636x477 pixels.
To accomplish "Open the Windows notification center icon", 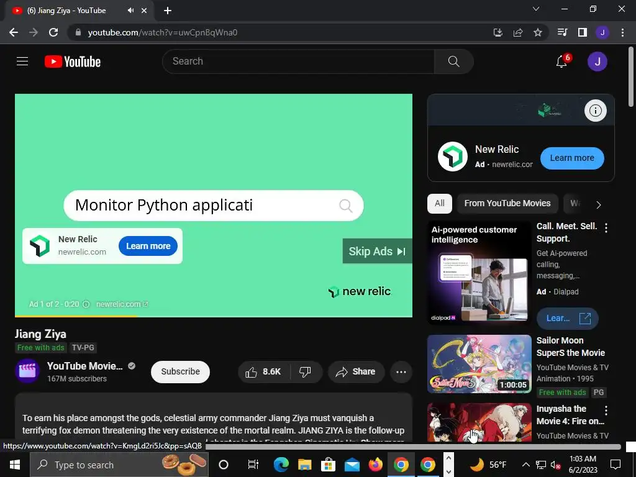I will 616,465.
